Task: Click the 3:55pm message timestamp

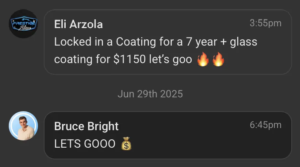Action: 265,23
